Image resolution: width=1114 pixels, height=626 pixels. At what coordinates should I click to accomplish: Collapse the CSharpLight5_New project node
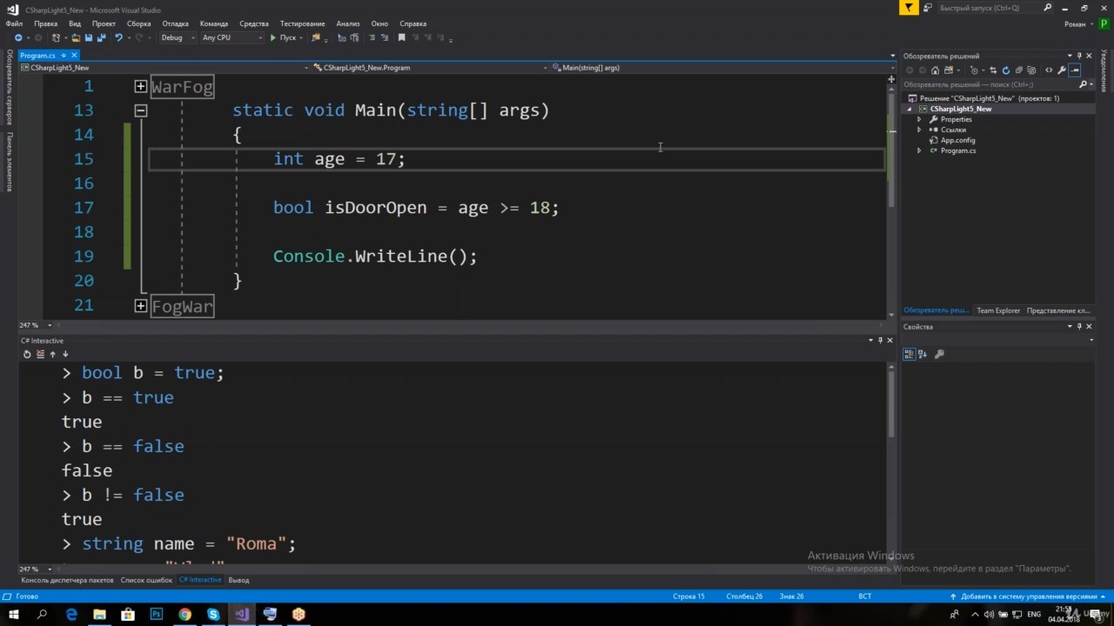(911, 109)
